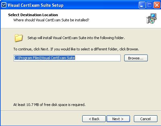The width and height of the screenshot is (161, 126).
Task: Click the Where should Visual CertExam Suite be installed text
Action: 51,20
